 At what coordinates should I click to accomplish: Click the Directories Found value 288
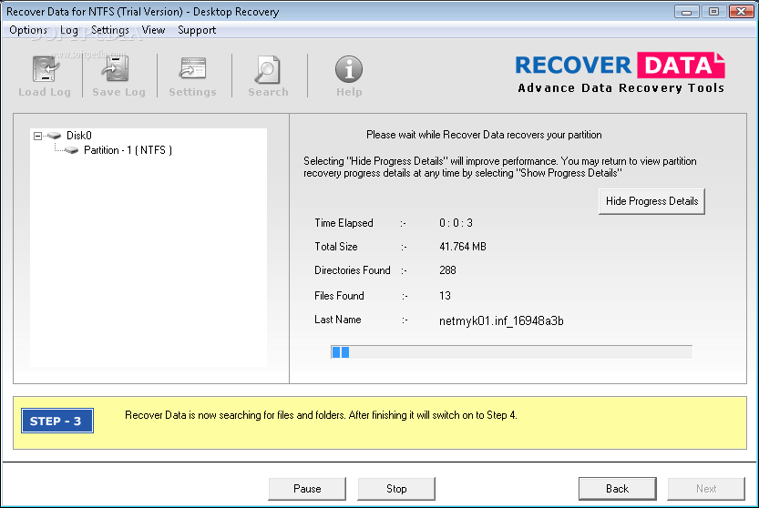coord(447,270)
